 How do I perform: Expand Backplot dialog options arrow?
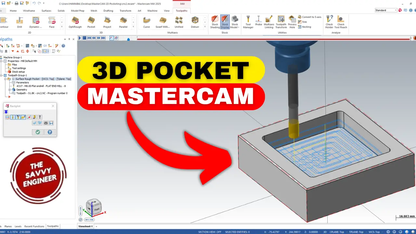(x=6, y=112)
